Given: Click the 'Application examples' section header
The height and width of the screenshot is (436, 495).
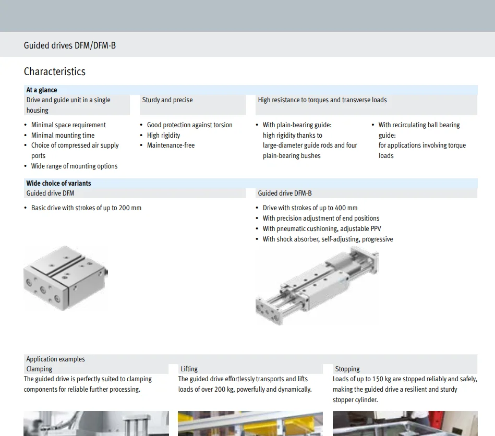Looking at the screenshot, I should 55,359.
